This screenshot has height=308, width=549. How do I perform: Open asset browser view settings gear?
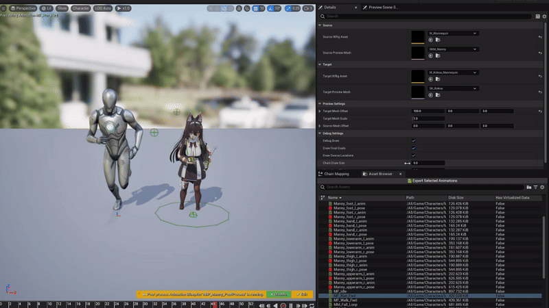click(x=542, y=188)
